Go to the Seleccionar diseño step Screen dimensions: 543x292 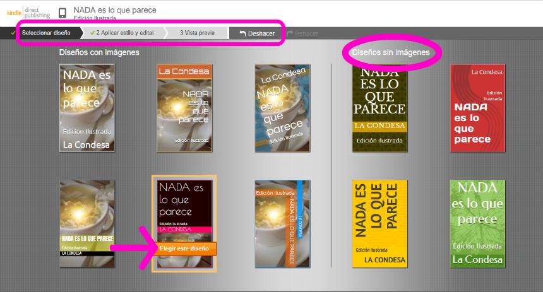tap(45, 33)
